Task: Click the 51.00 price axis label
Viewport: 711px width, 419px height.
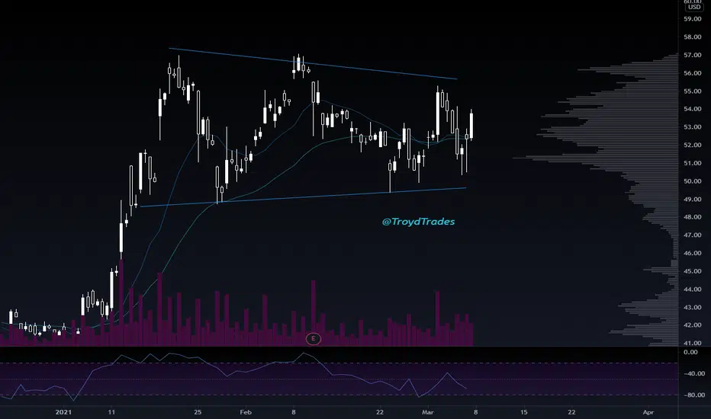Action: (x=693, y=163)
